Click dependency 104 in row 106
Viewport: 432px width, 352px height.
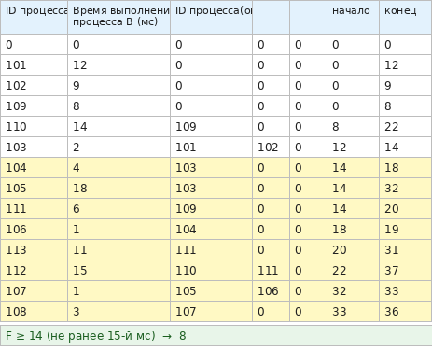click(212, 230)
